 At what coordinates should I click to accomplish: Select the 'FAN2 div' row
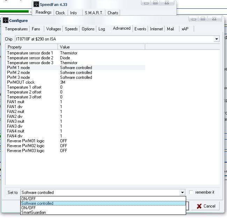(x=75, y=116)
